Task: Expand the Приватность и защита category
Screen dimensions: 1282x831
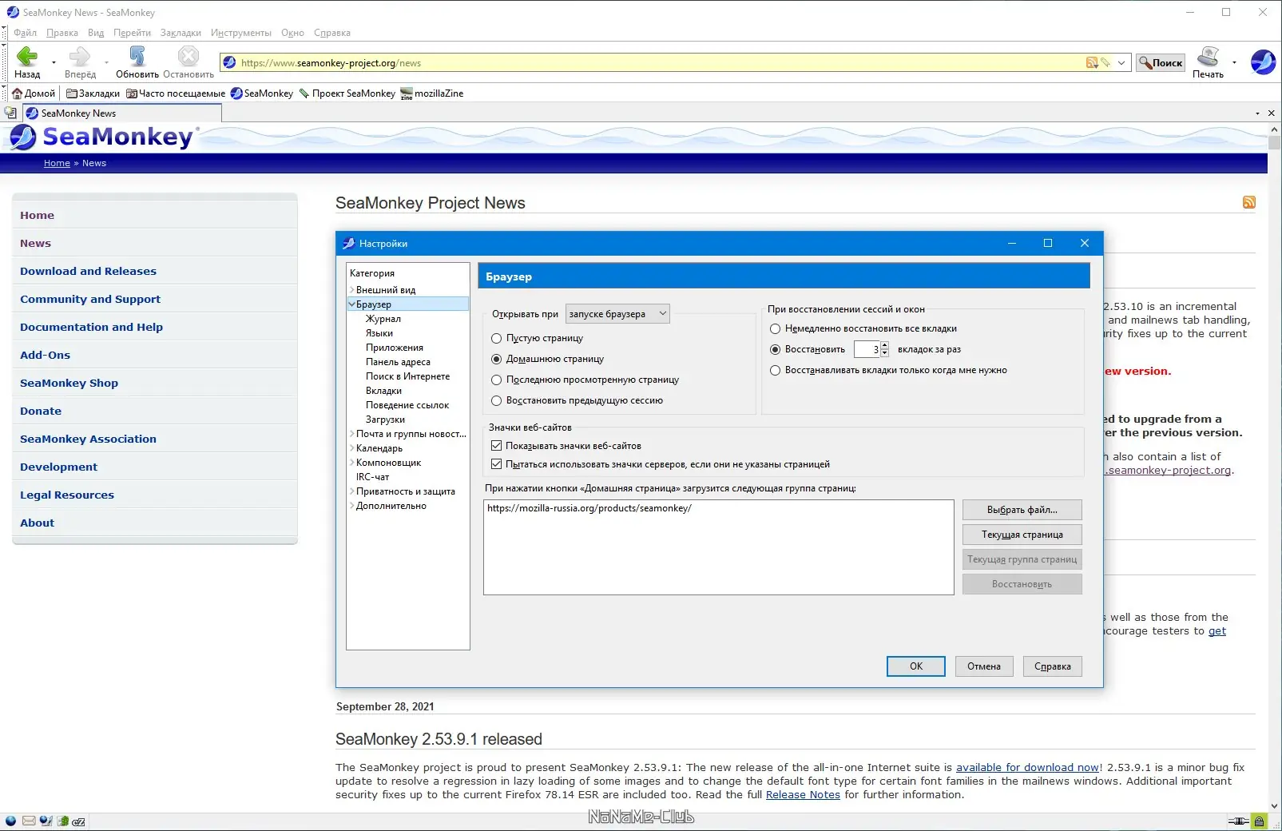Action: (352, 491)
